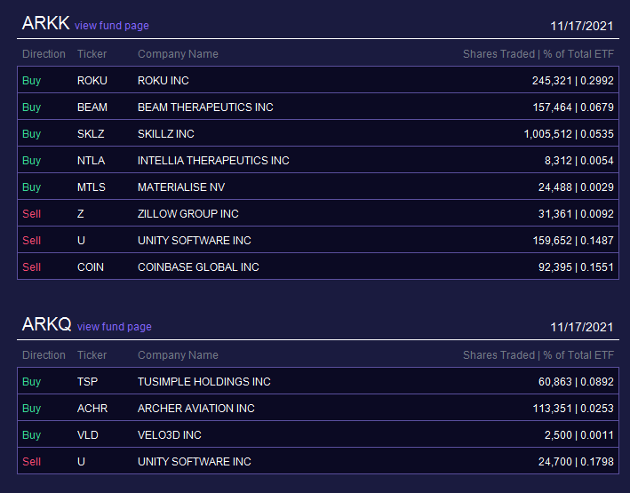Image resolution: width=630 pixels, height=493 pixels.
Task: Click COINBASE GLOBAL INC name
Action: tap(198, 267)
